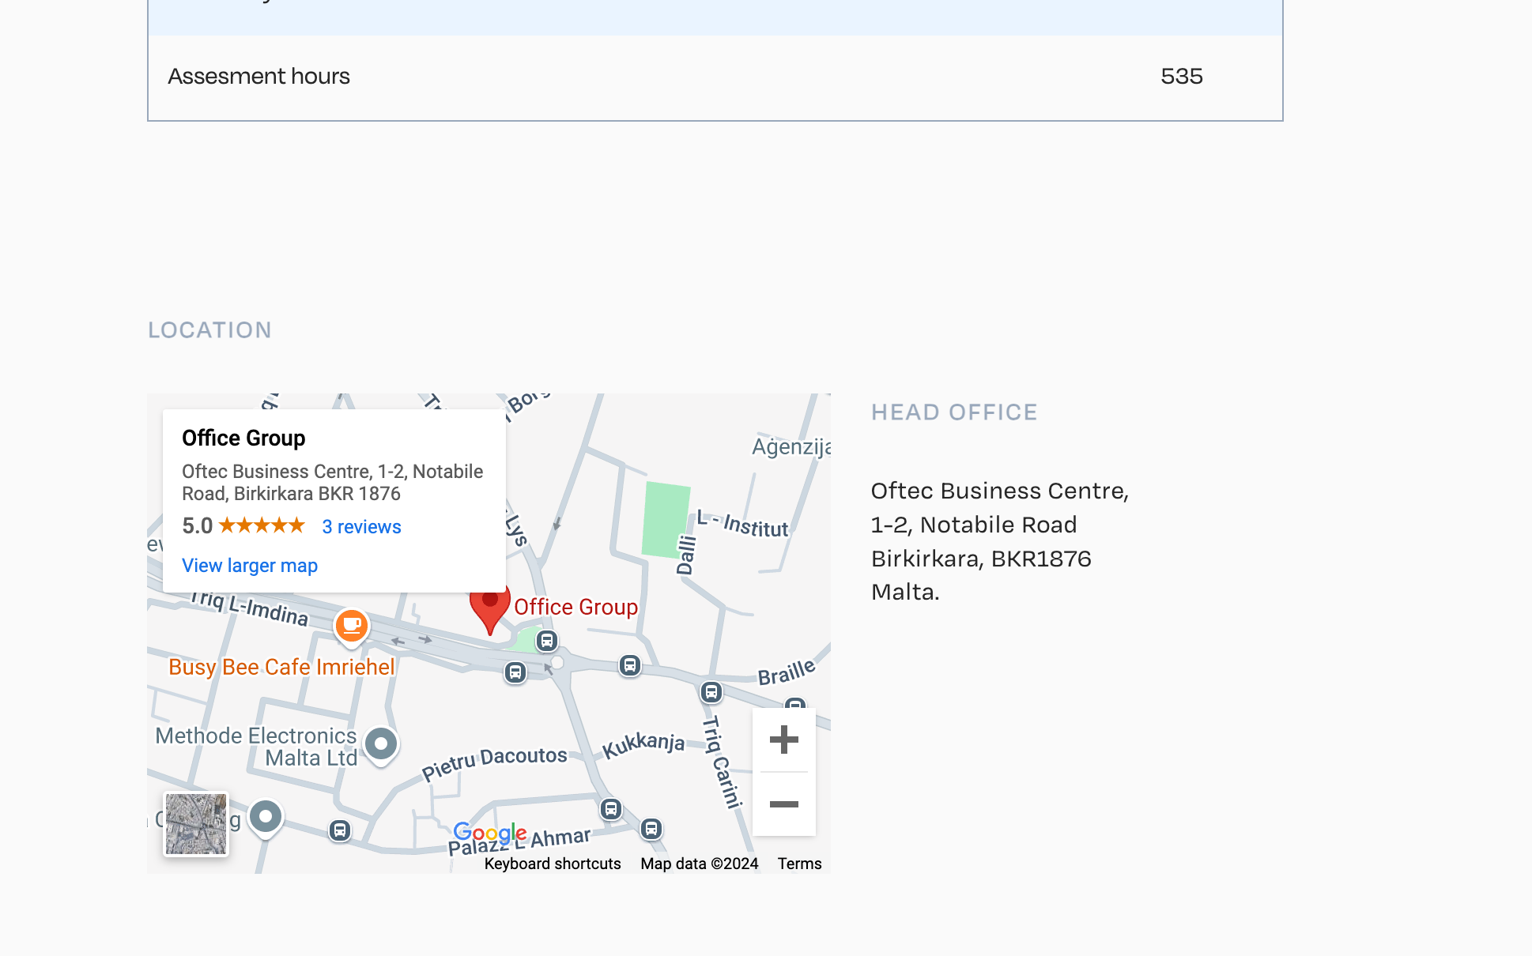Open the map Terms link
The height and width of the screenshot is (956, 1532).
[x=799, y=864]
